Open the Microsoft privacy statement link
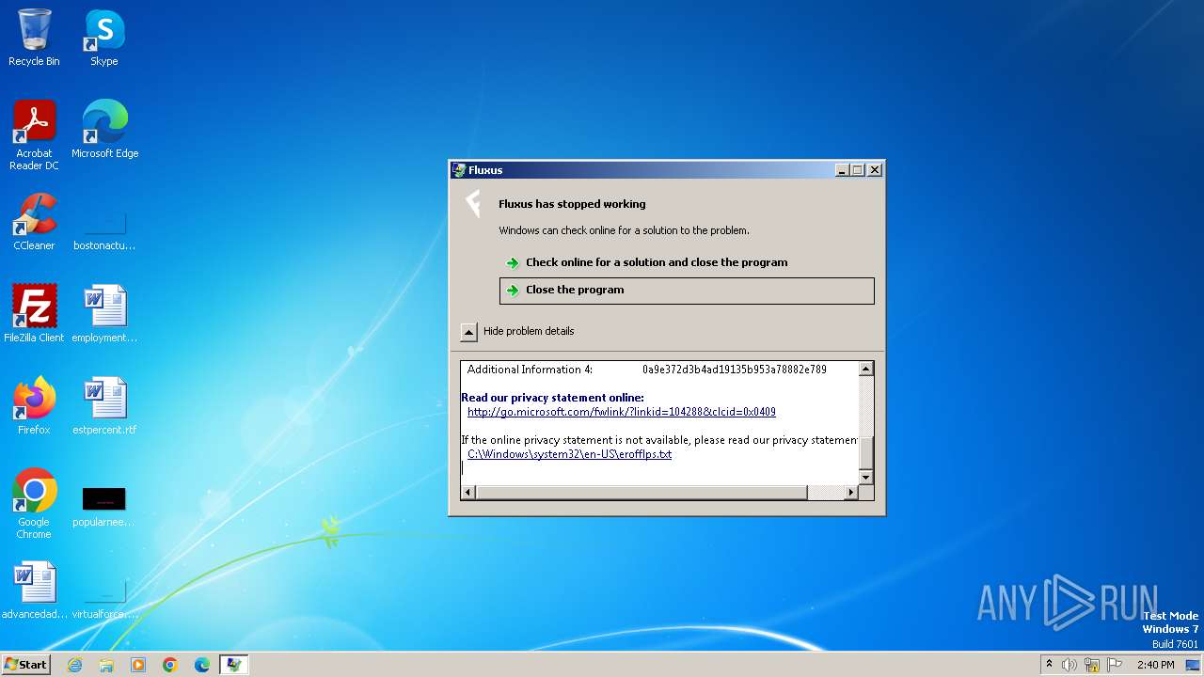The height and width of the screenshot is (677, 1204). 622,412
